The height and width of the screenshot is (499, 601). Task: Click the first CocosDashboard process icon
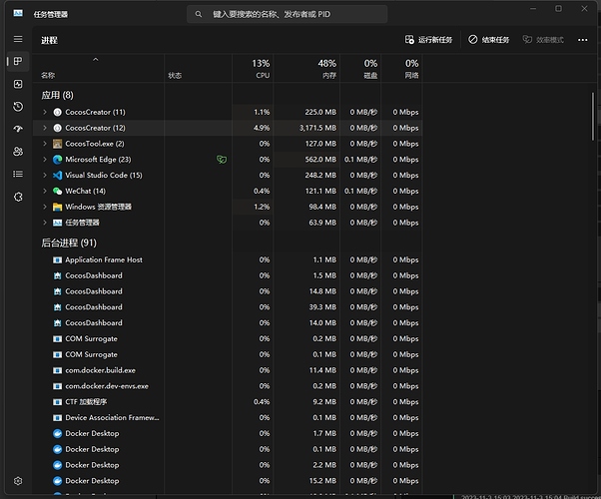[58, 275]
